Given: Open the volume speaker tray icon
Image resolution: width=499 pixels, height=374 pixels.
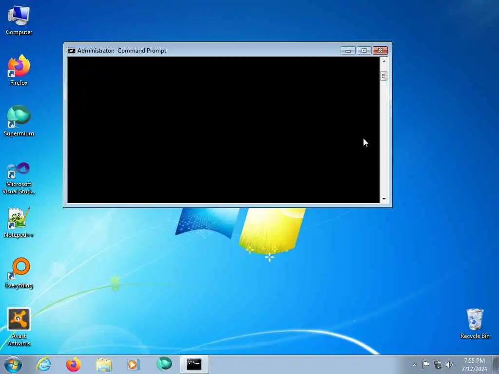Looking at the screenshot, I should pos(449,364).
